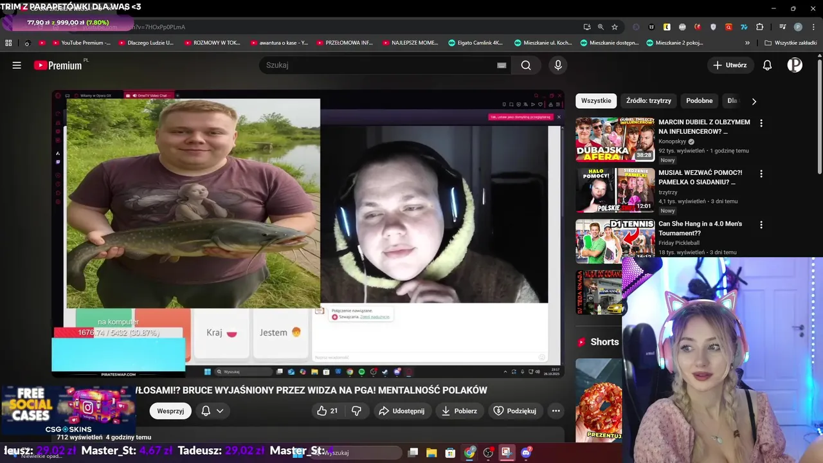Open File Explorer from the taskbar

pyautogui.click(x=431, y=453)
